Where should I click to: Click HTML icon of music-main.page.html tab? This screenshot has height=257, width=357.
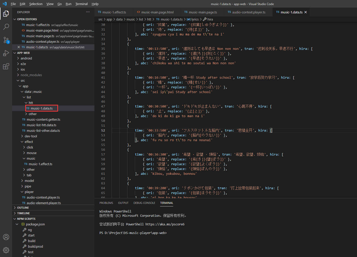(x=138, y=12)
